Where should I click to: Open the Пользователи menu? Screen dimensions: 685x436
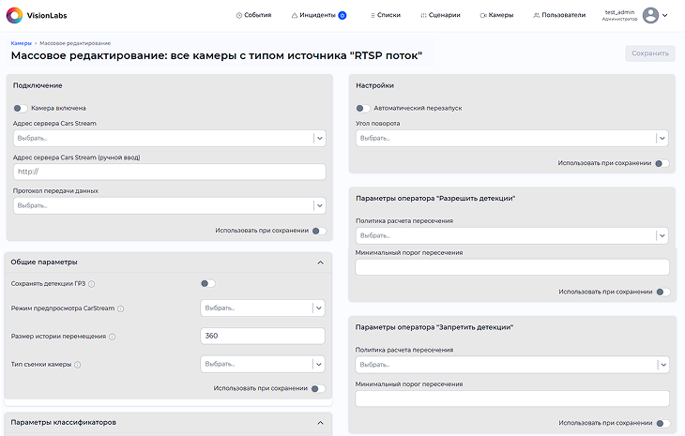(x=559, y=15)
